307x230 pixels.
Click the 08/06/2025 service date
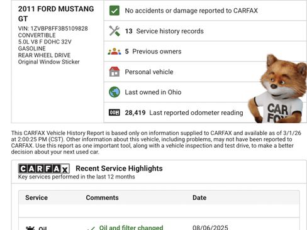[210, 227]
